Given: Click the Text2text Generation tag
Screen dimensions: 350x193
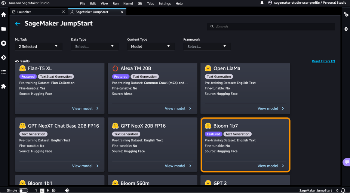Looking at the screenshot, I should (x=56, y=77).
